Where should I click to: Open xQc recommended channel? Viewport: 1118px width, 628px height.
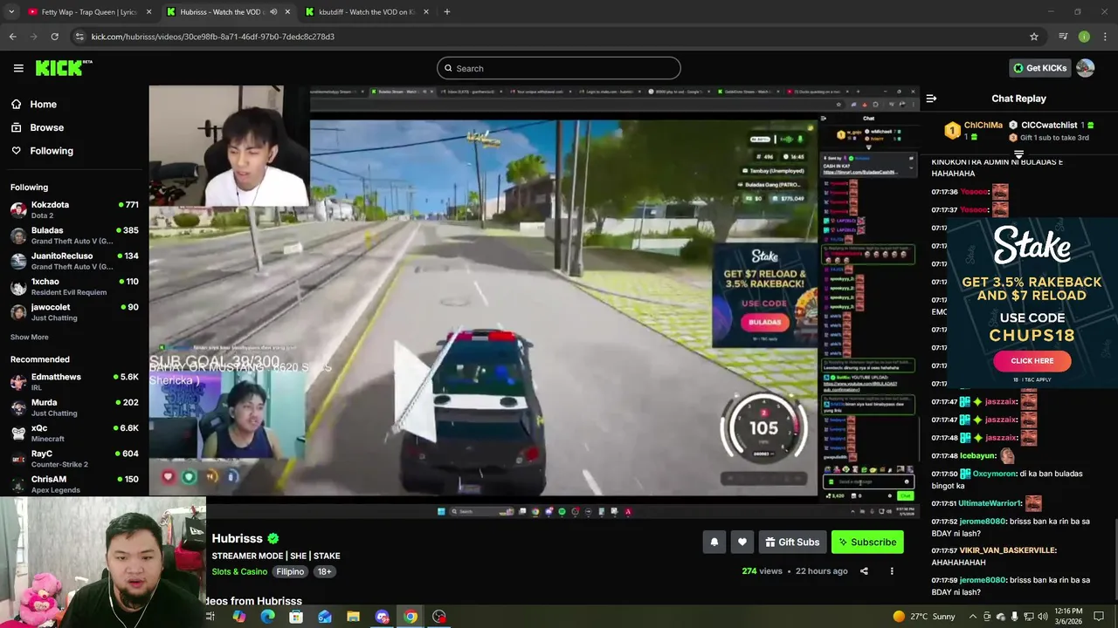74,433
